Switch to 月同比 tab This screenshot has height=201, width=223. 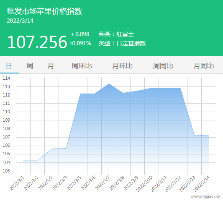[x=204, y=66]
